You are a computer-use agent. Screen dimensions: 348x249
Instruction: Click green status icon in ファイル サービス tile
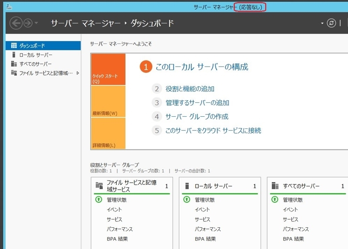(x=99, y=200)
